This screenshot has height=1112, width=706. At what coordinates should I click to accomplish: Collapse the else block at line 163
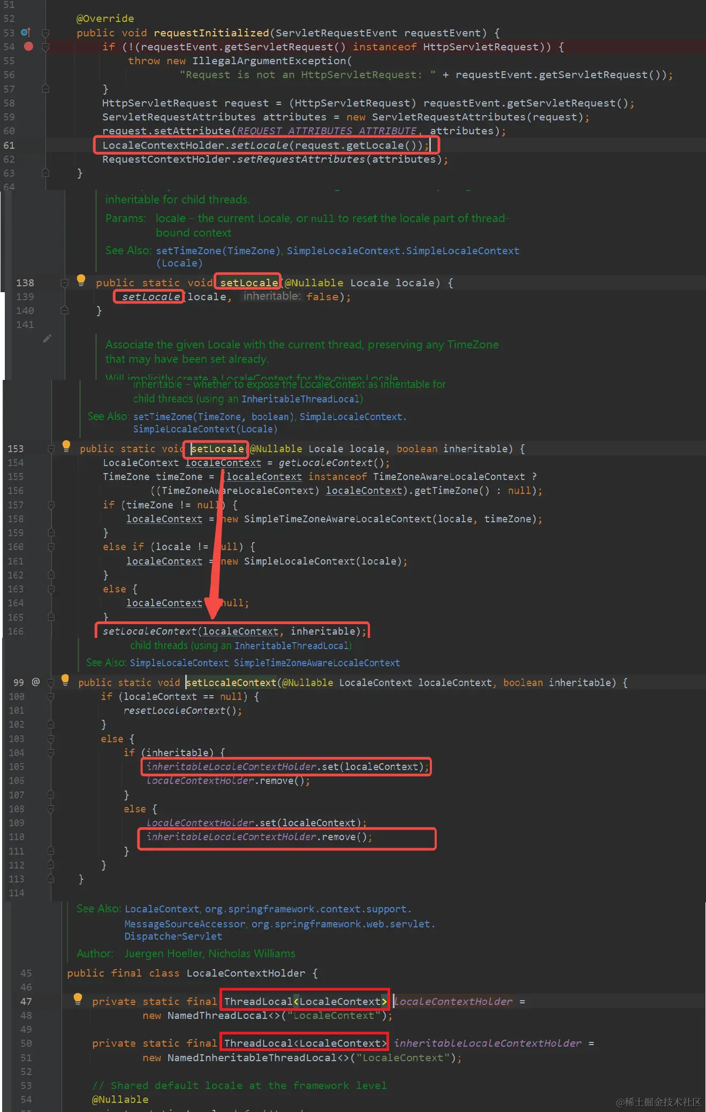(51, 589)
